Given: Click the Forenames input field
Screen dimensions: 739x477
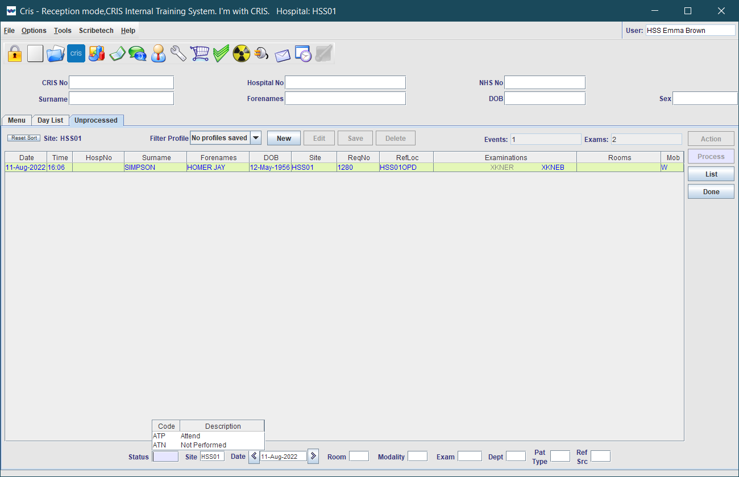Looking at the screenshot, I should [346, 98].
